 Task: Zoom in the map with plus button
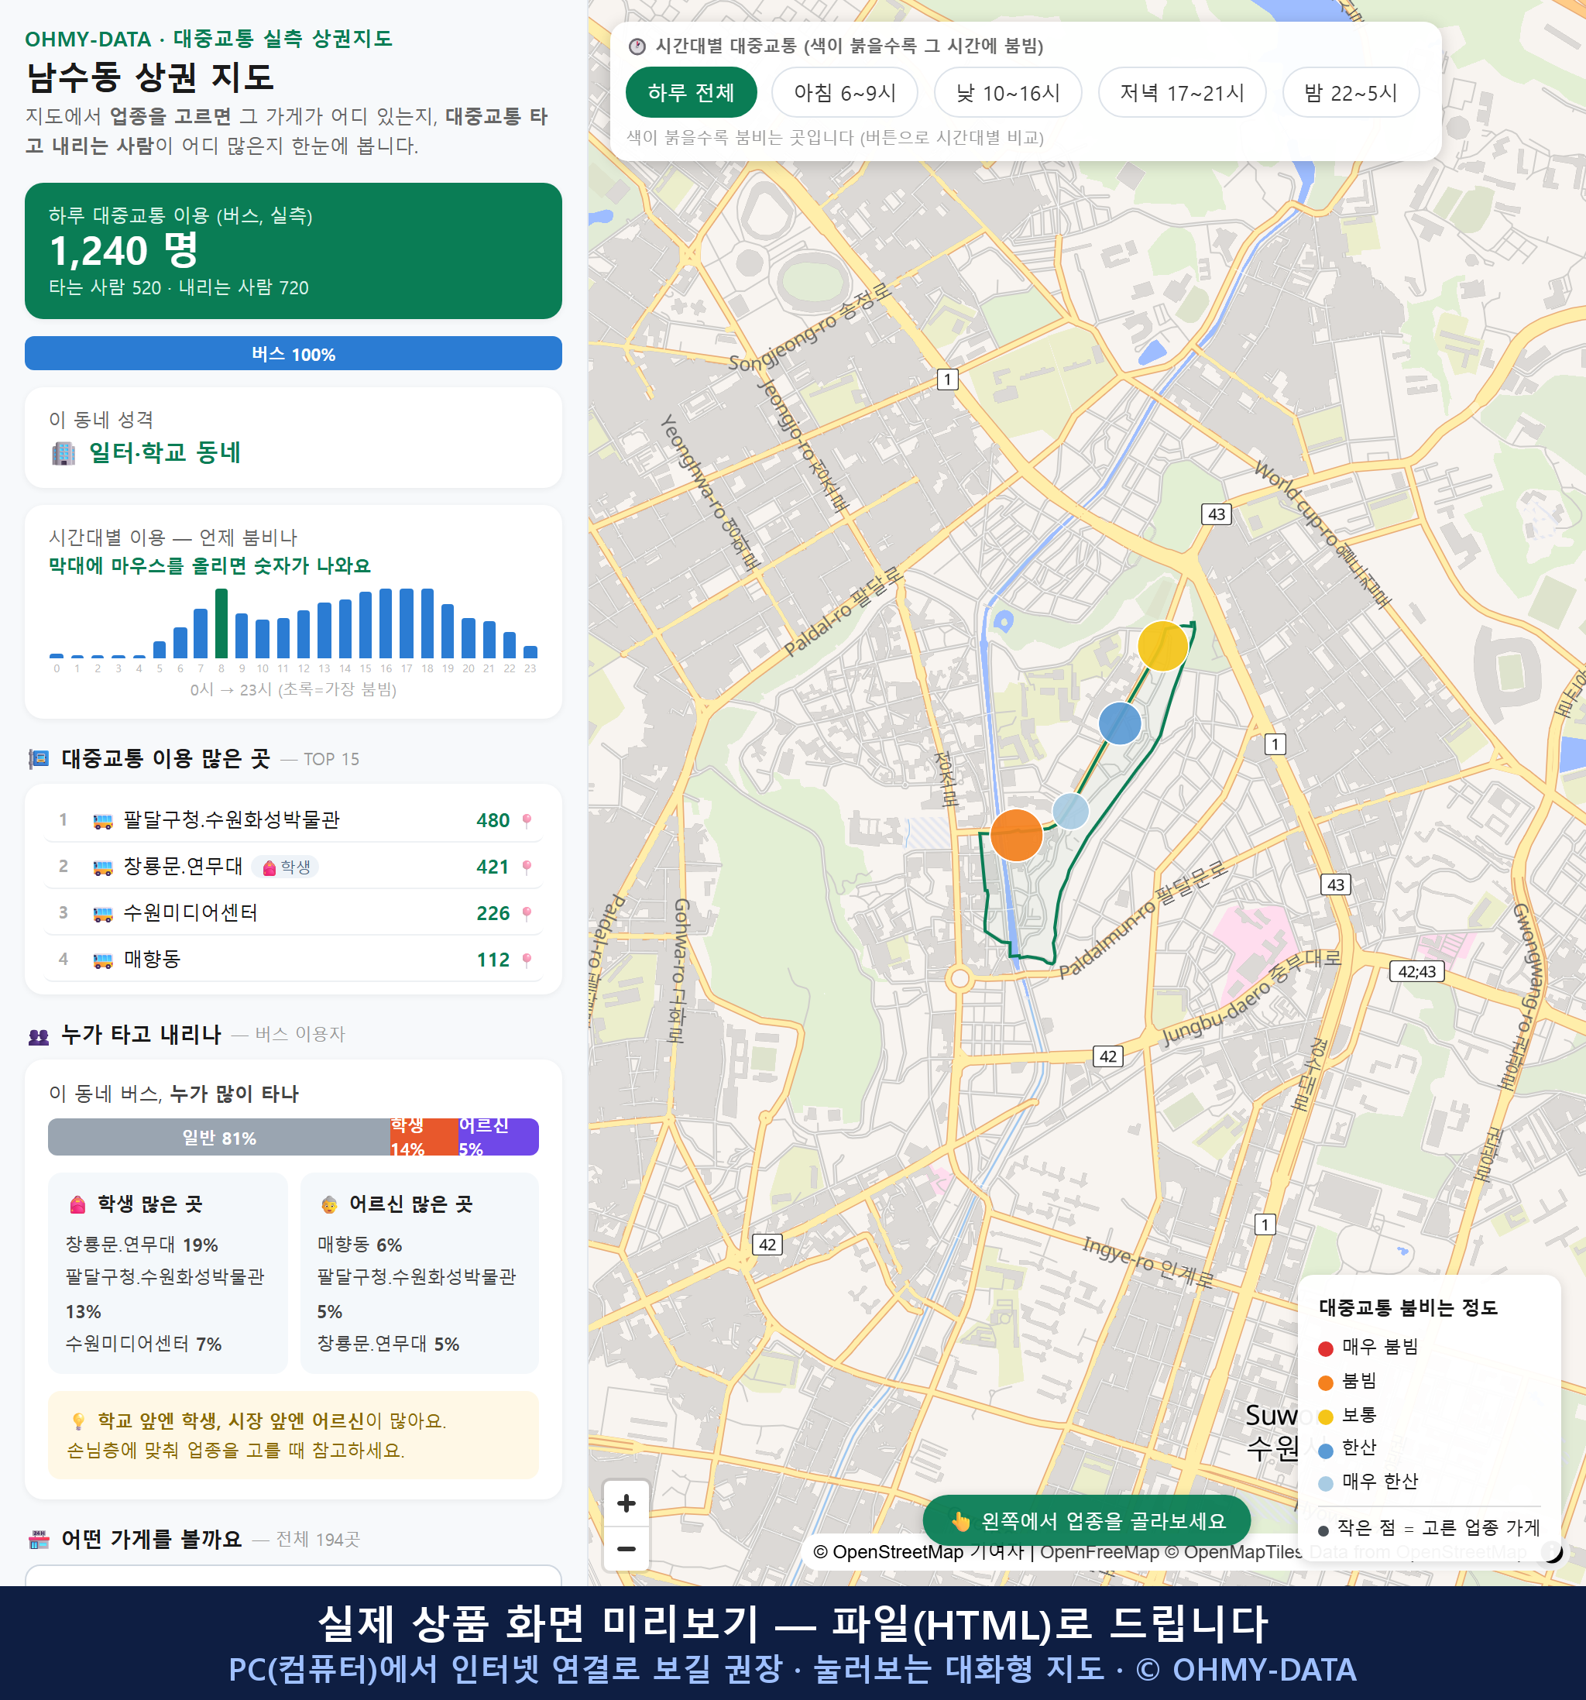click(626, 1503)
